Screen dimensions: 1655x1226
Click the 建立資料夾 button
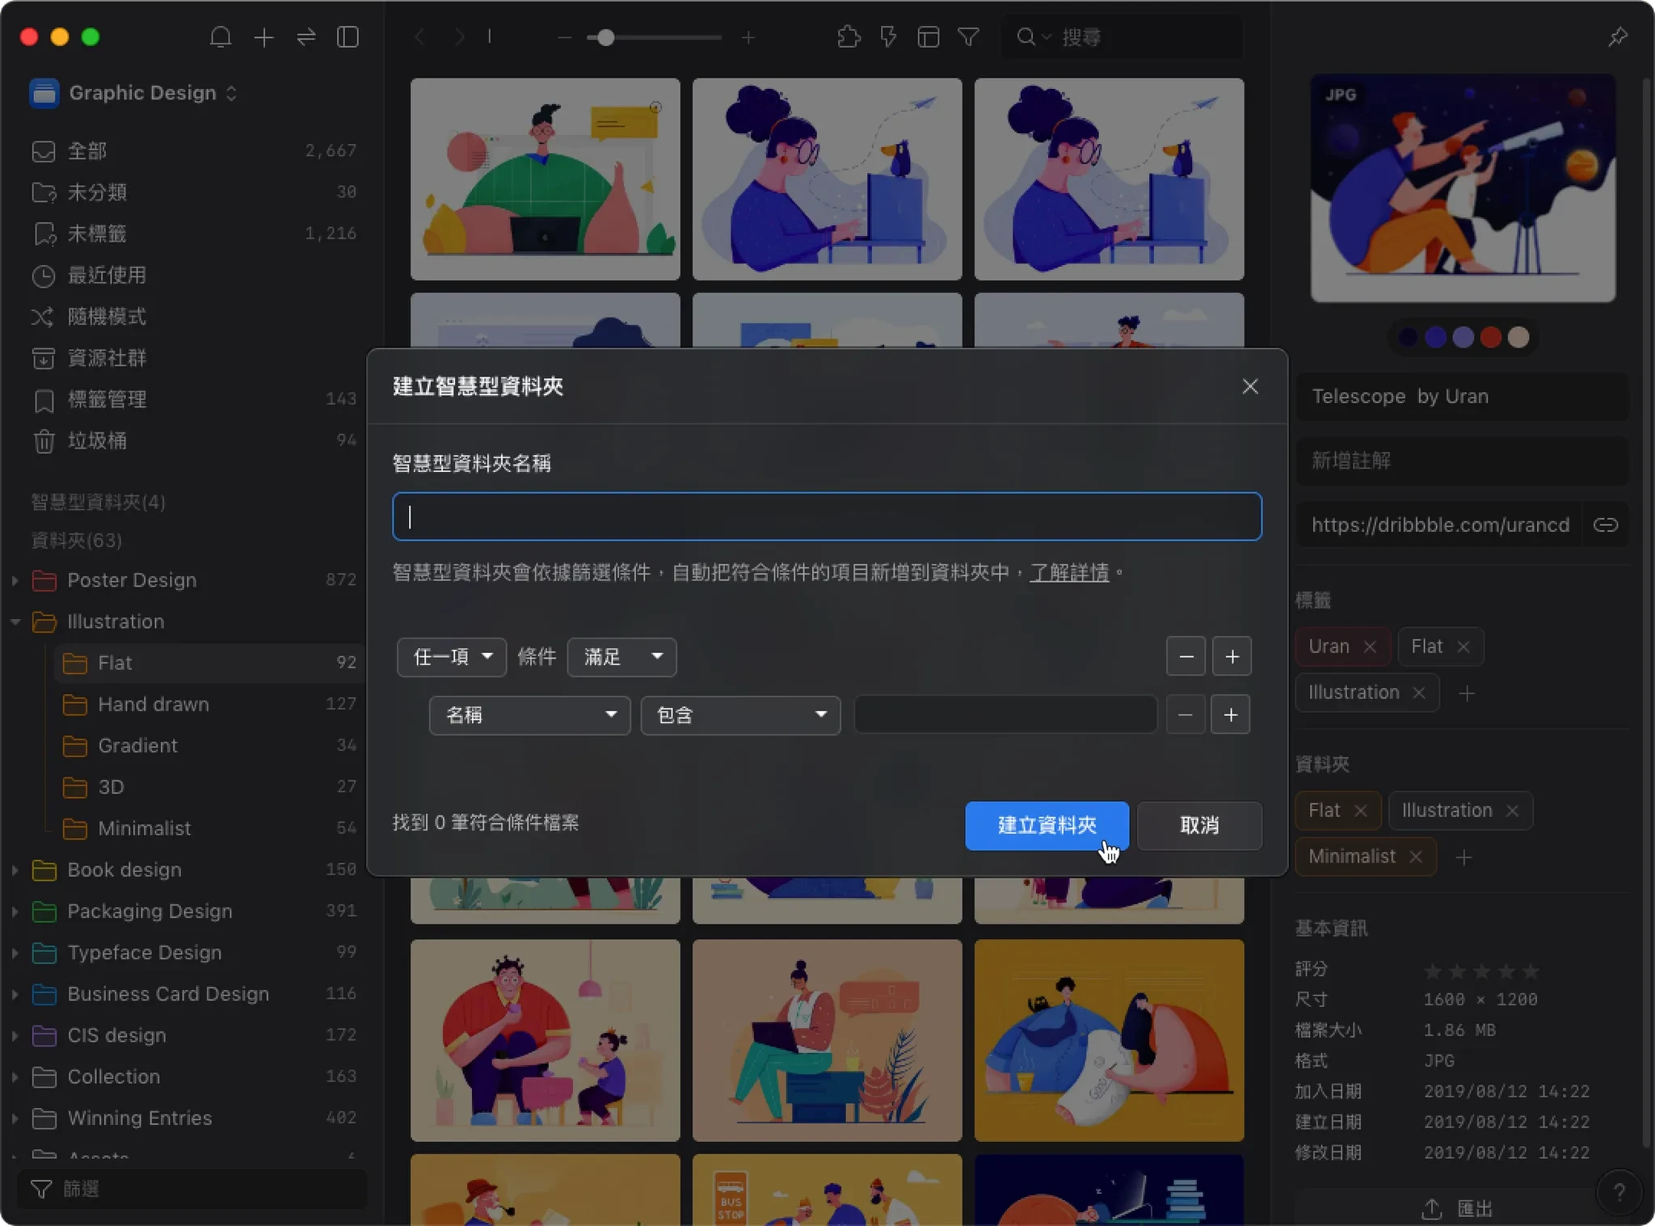[x=1047, y=825]
